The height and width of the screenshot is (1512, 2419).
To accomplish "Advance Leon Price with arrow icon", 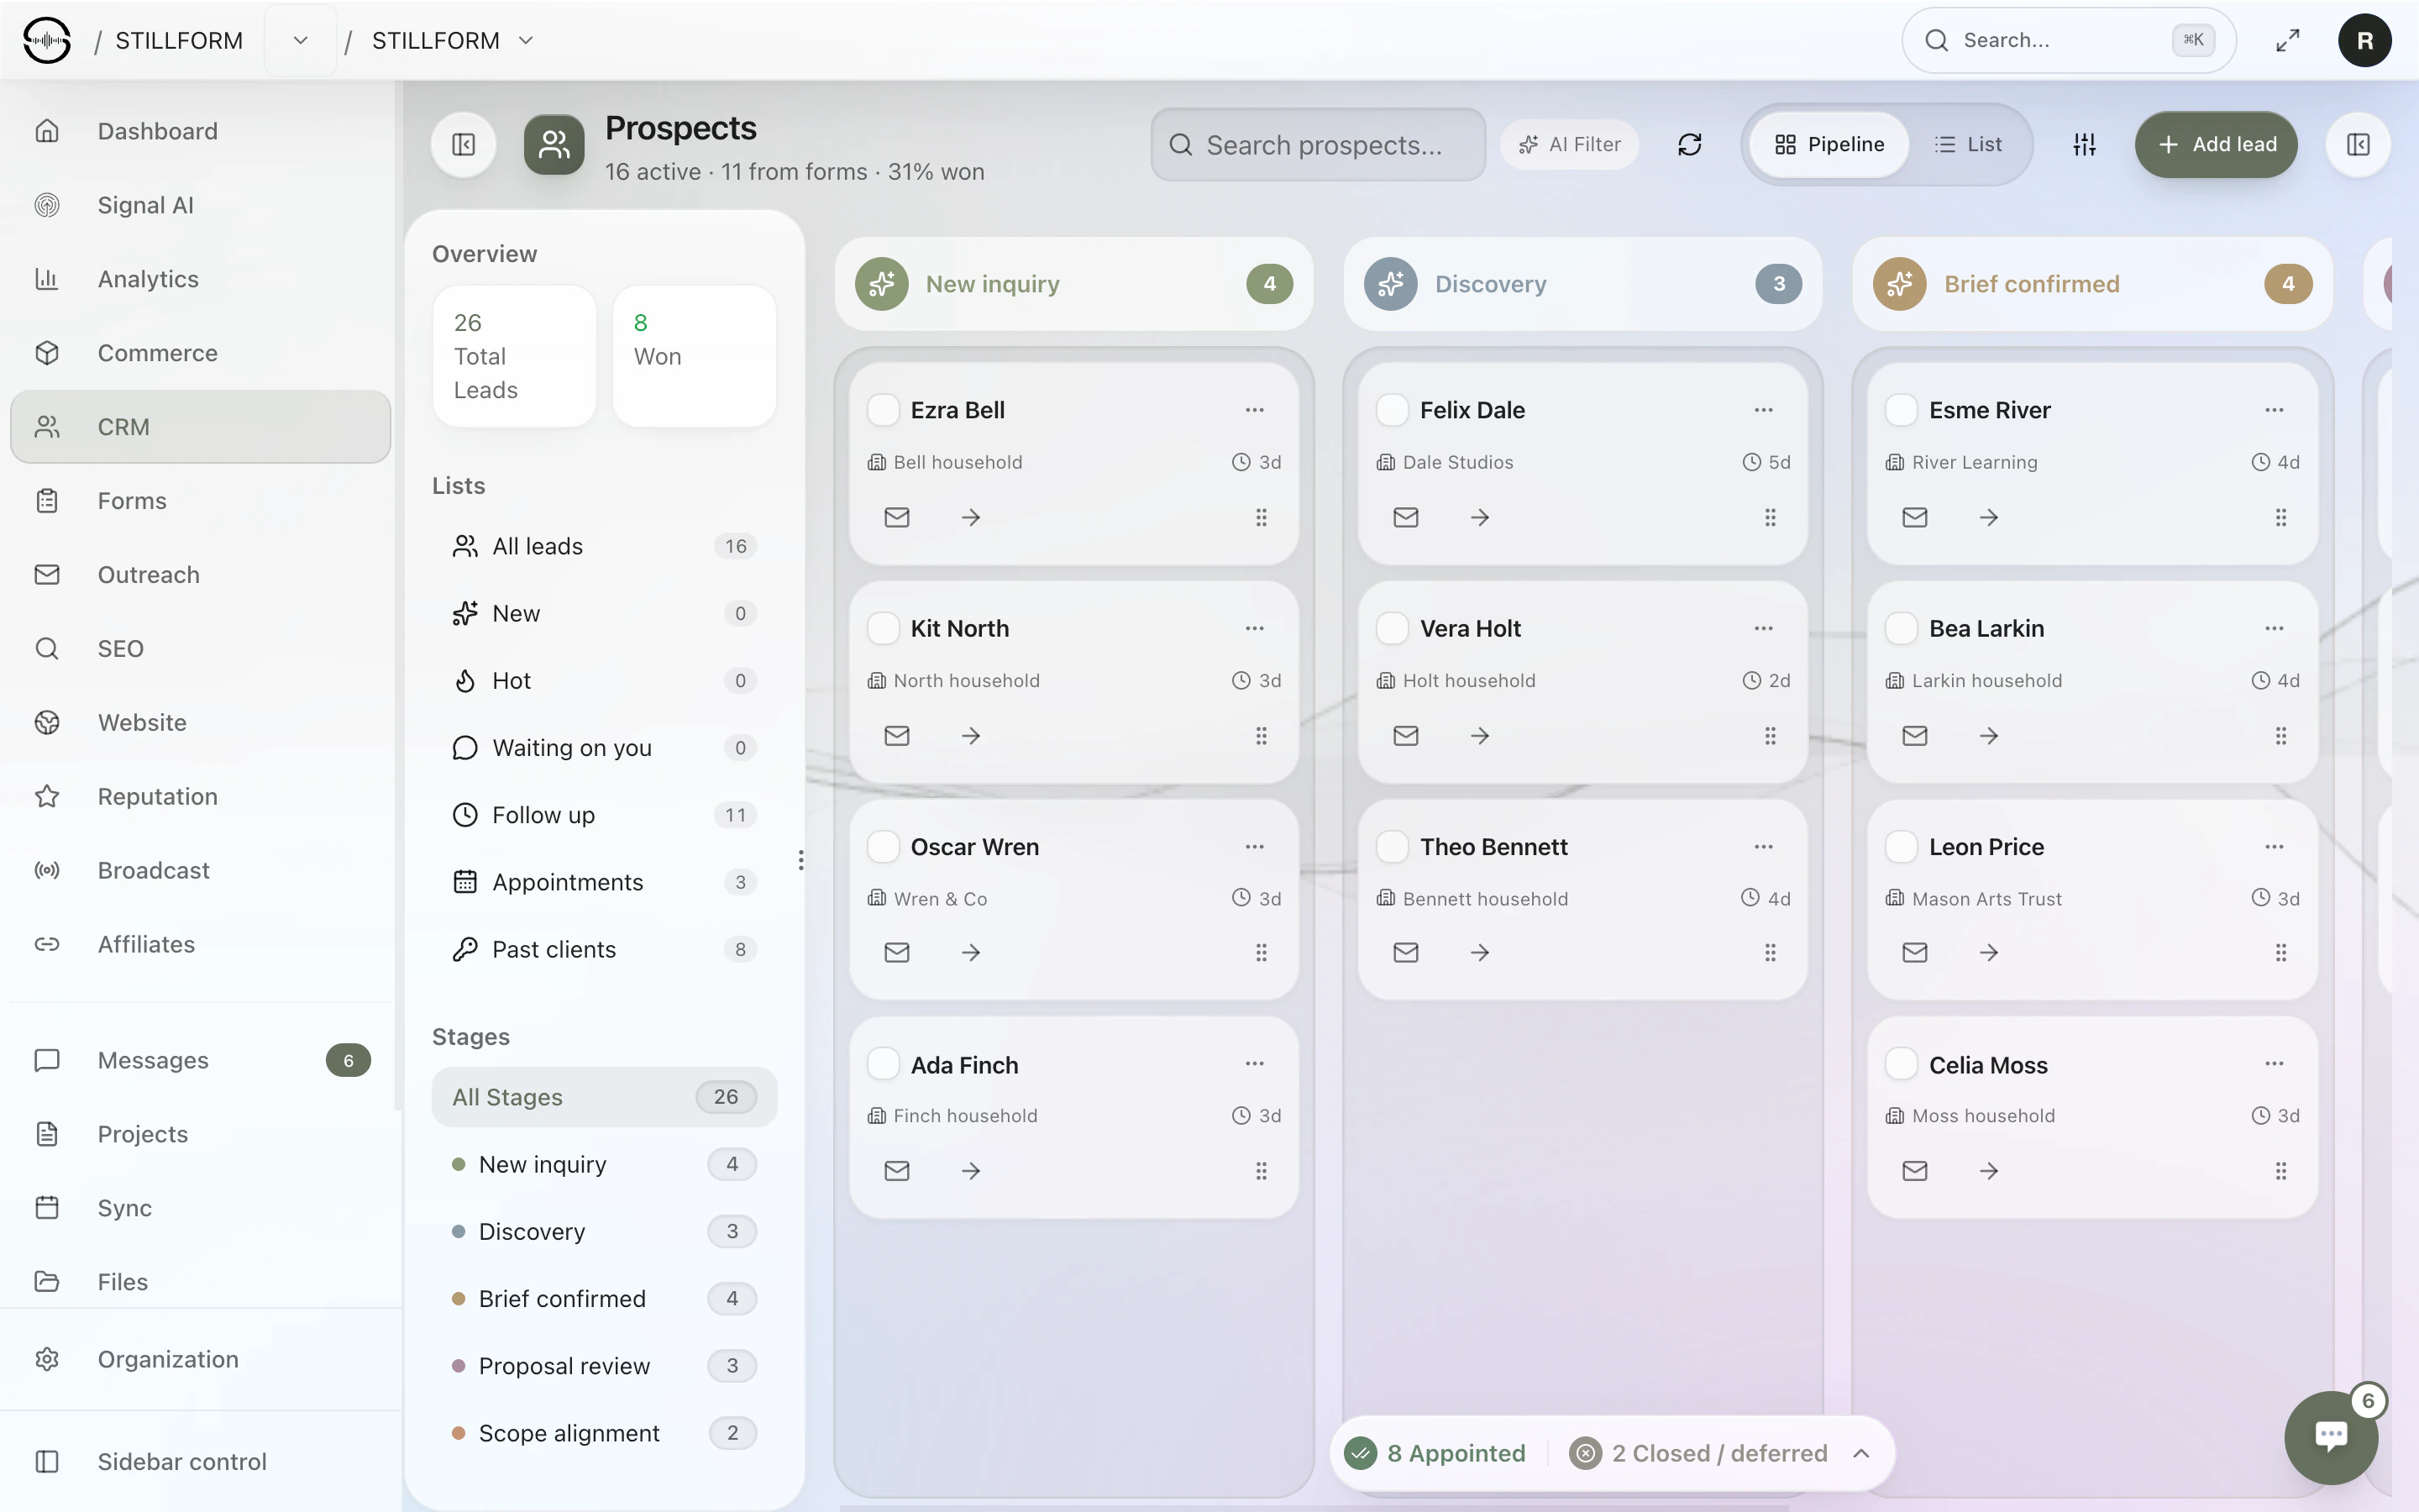I will point(1989,953).
